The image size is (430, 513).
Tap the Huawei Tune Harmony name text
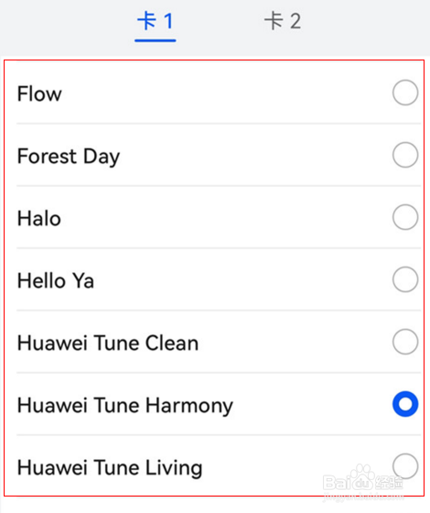click(125, 406)
